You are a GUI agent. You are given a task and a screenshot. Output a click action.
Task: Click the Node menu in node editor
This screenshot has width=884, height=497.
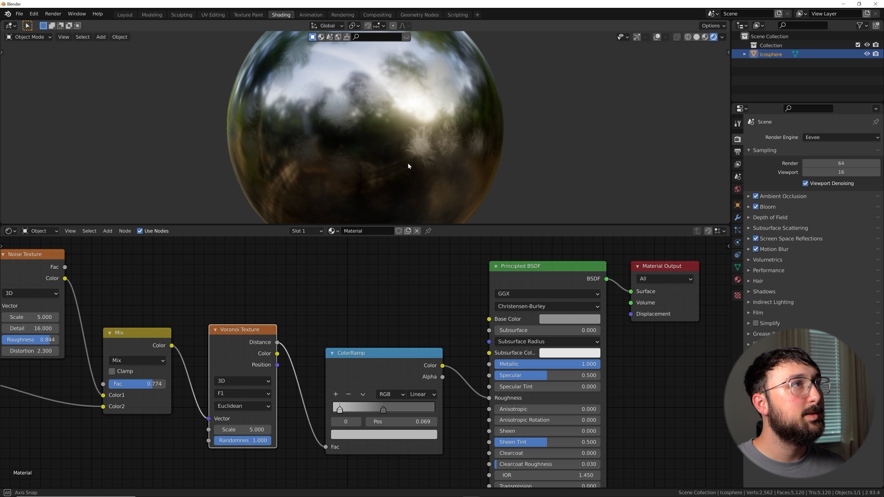125,231
